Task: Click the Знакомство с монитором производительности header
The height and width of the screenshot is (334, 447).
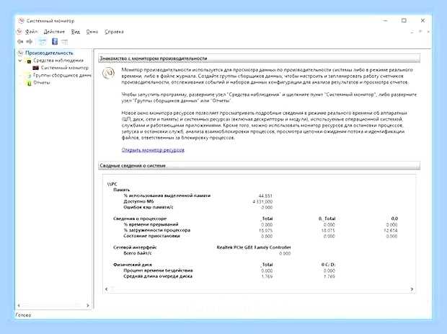Action: [x=259, y=58]
